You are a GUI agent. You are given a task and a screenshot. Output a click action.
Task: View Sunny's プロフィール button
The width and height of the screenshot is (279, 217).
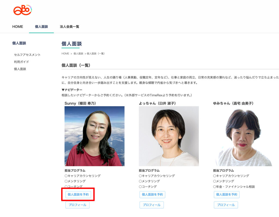click(x=77, y=205)
